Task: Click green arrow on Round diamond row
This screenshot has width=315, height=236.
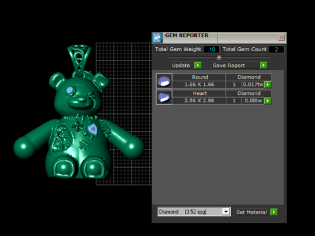Action: click(268, 85)
